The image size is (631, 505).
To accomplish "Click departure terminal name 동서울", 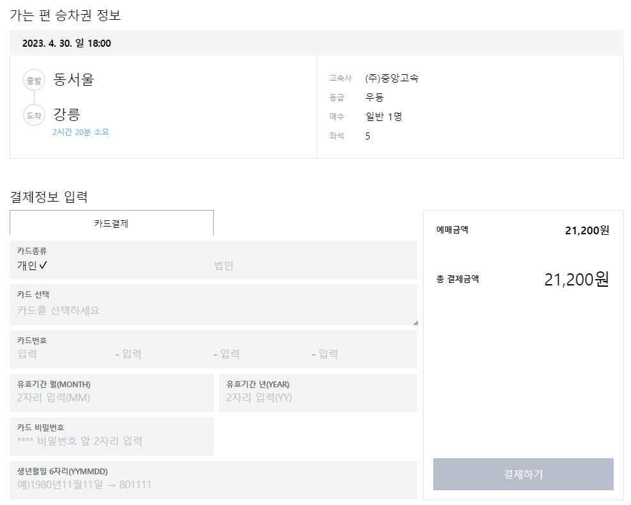I will [x=74, y=79].
